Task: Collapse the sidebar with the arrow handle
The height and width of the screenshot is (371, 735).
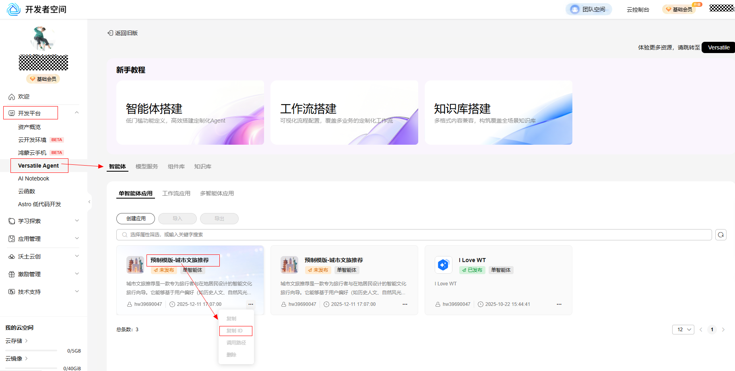Action: [89, 202]
